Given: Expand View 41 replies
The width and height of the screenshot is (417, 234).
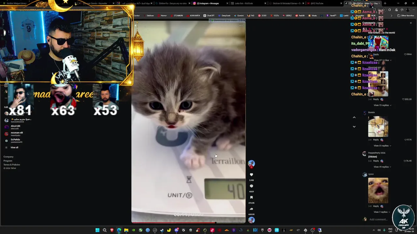Looking at the screenshot, I should click(382, 167).
